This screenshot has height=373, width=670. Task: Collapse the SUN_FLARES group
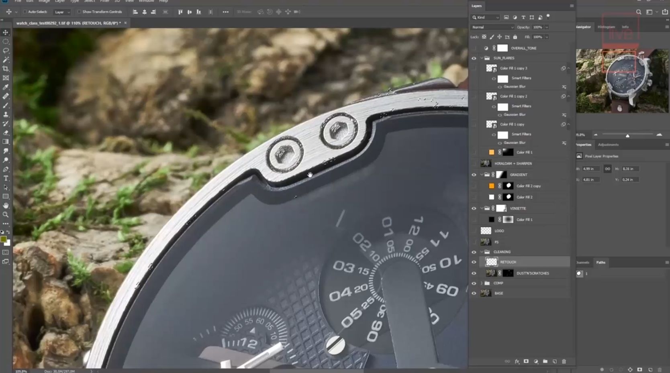coord(482,58)
